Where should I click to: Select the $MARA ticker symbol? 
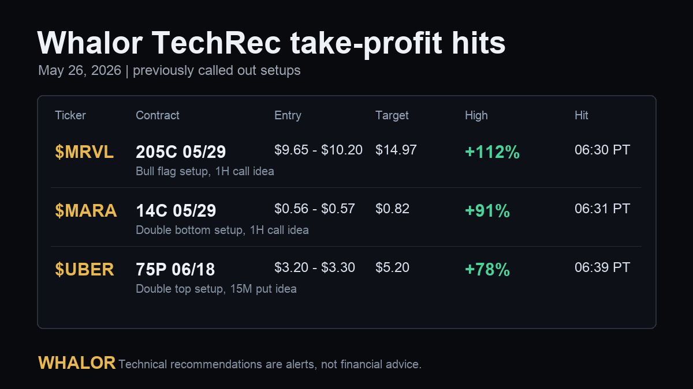point(86,211)
